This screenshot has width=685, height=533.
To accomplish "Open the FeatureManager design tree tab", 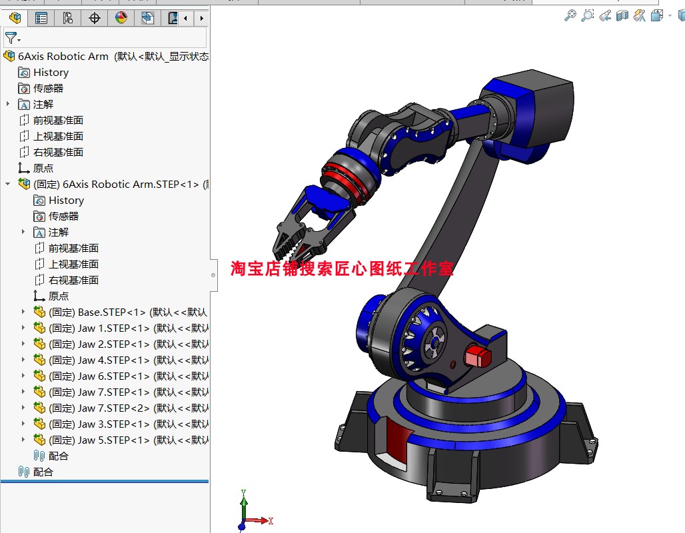I will point(15,19).
